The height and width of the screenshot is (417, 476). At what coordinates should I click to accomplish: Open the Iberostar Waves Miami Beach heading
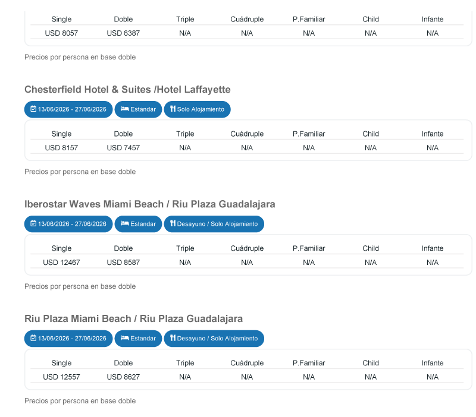[149, 204]
